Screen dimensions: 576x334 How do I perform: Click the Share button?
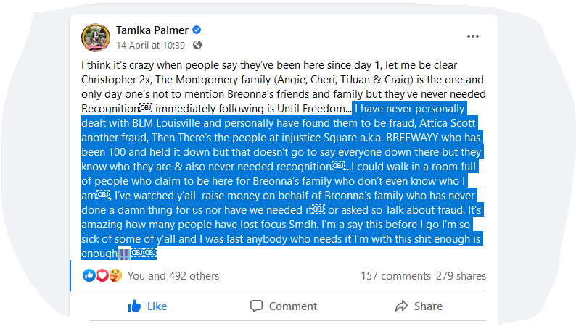click(419, 306)
